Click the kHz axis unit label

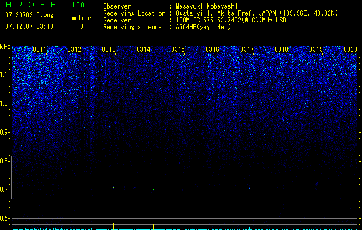[x=5, y=47]
